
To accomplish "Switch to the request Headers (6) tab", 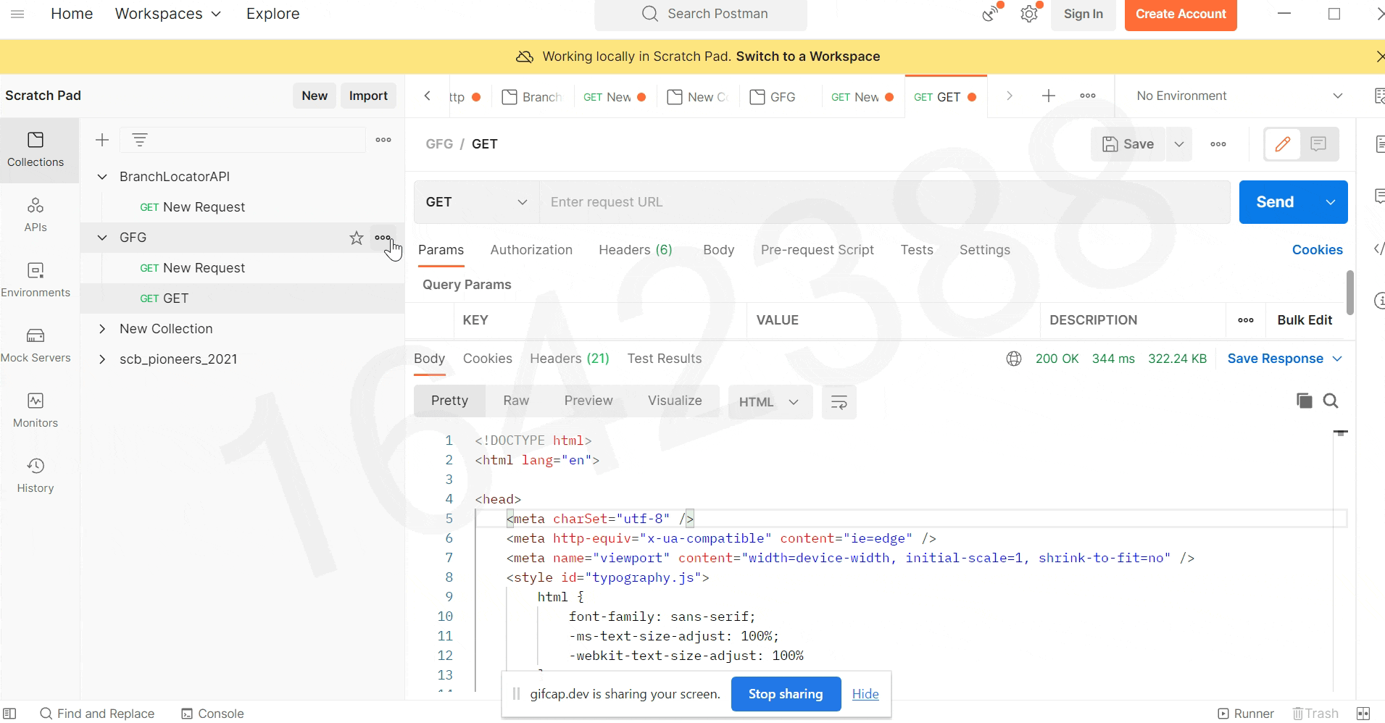I will click(636, 250).
